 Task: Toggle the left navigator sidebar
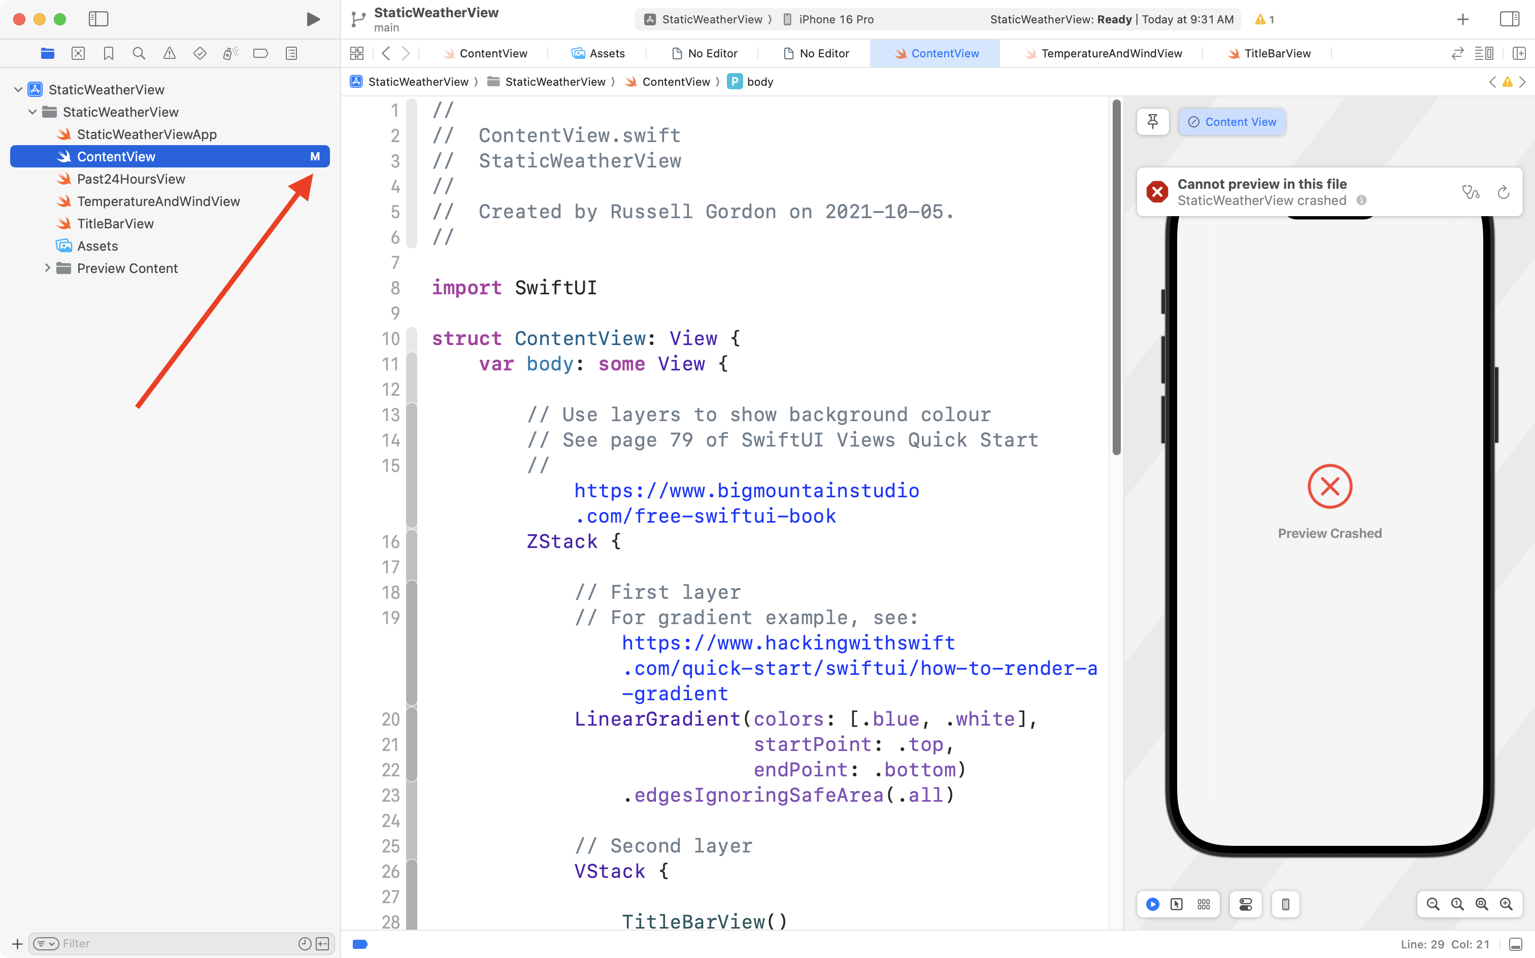[x=98, y=19]
